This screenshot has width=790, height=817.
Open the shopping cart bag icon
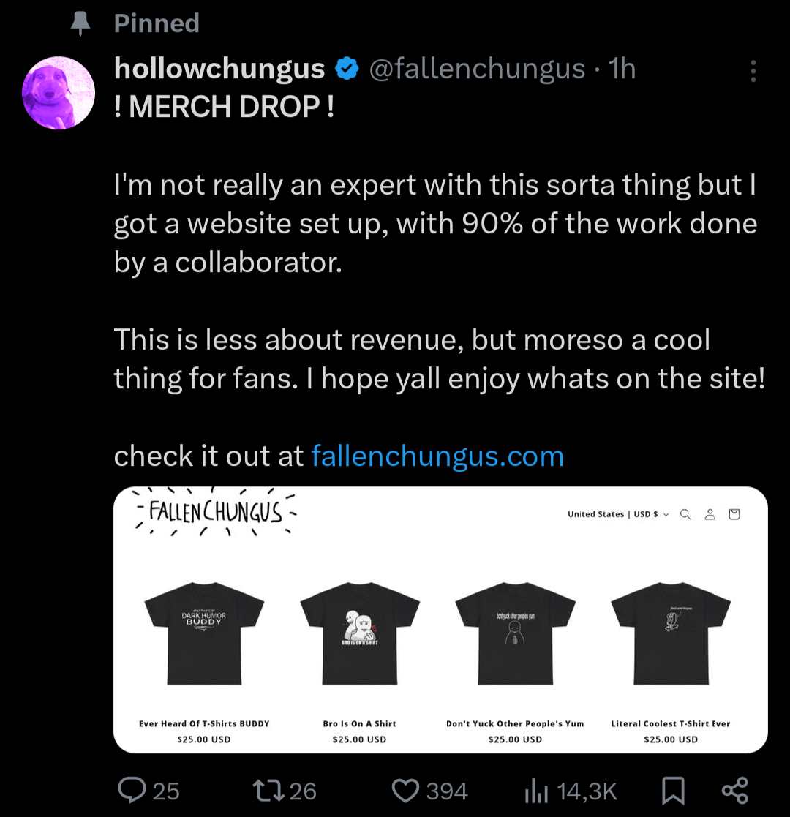tap(734, 514)
